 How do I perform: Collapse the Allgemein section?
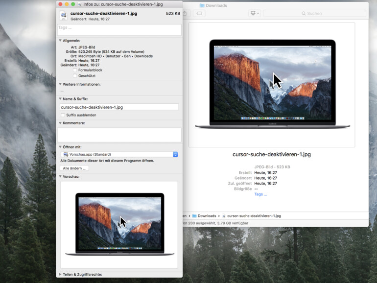60,41
